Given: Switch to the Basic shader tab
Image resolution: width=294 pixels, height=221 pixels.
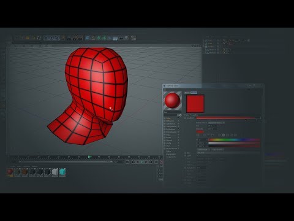Looking at the screenshot, I should tap(187, 93).
